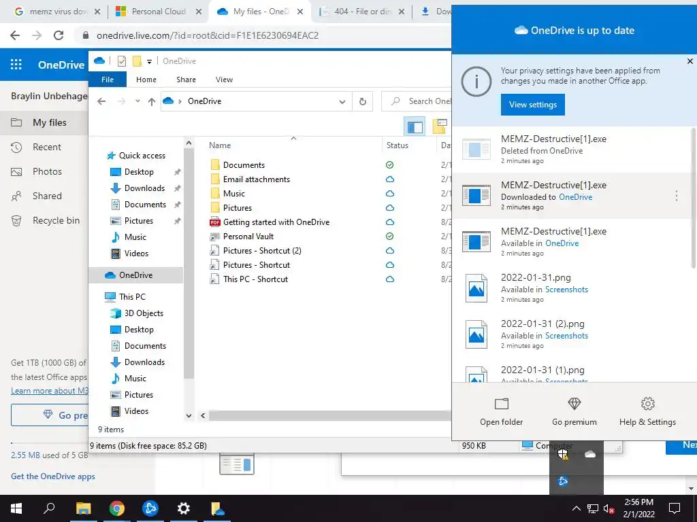This screenshot has height=522, width=697.
Task: Open the taskbar search magnifier
Action: 49,508
